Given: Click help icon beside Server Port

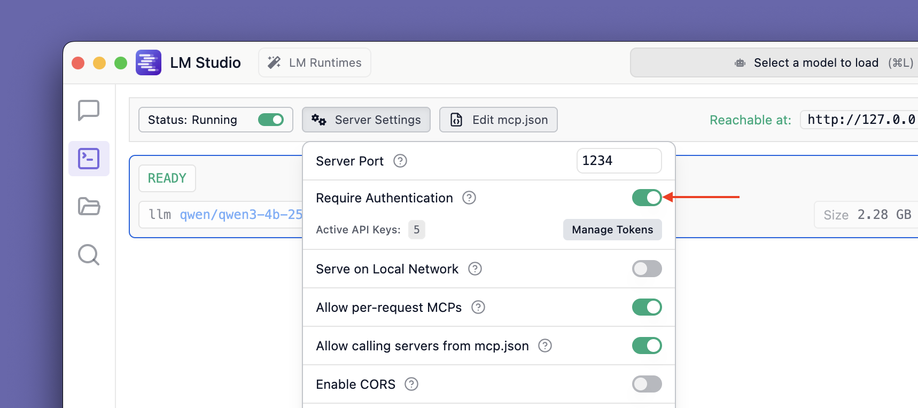Looking at the screenshot, I should point(400,161).
